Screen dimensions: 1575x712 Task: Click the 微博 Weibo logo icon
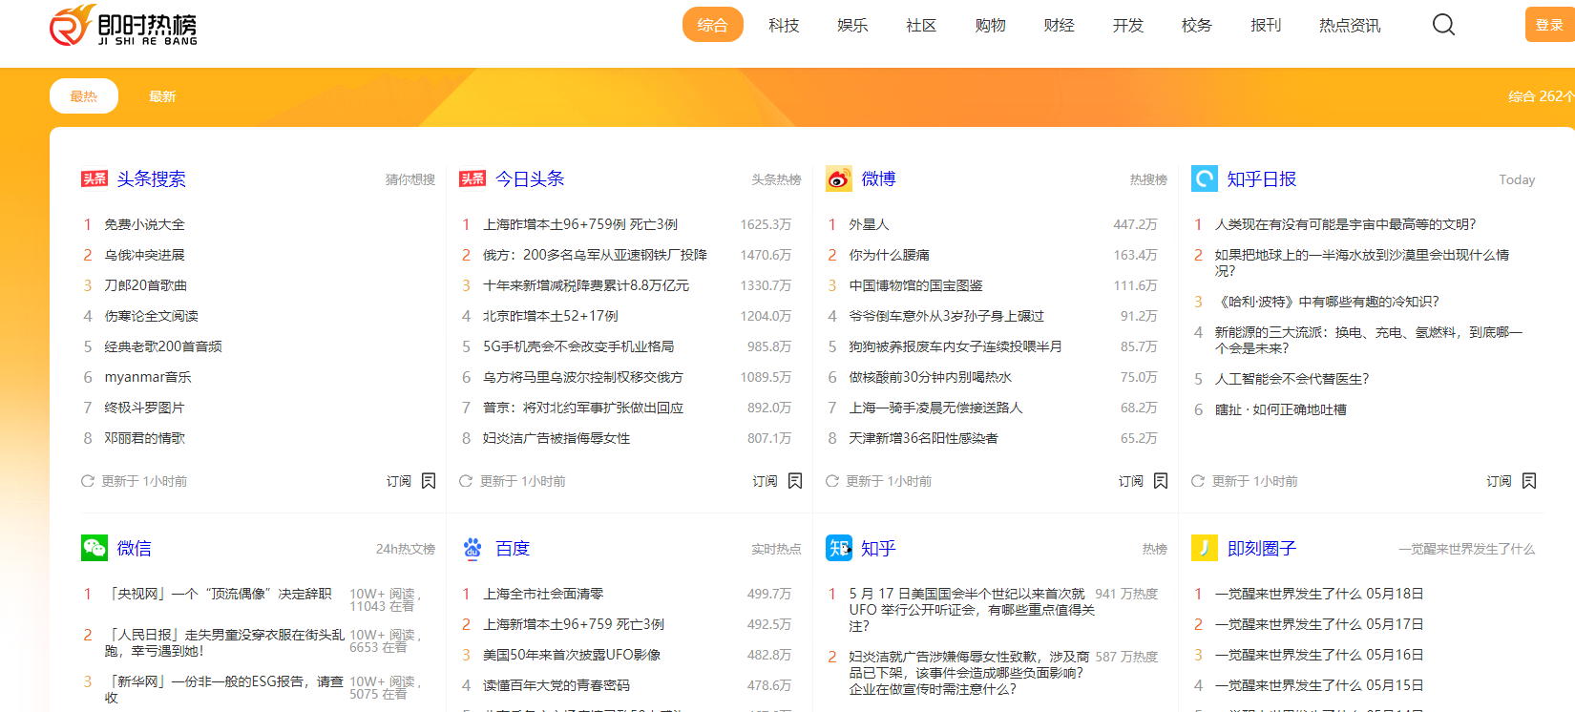click(x=839, y=178)
